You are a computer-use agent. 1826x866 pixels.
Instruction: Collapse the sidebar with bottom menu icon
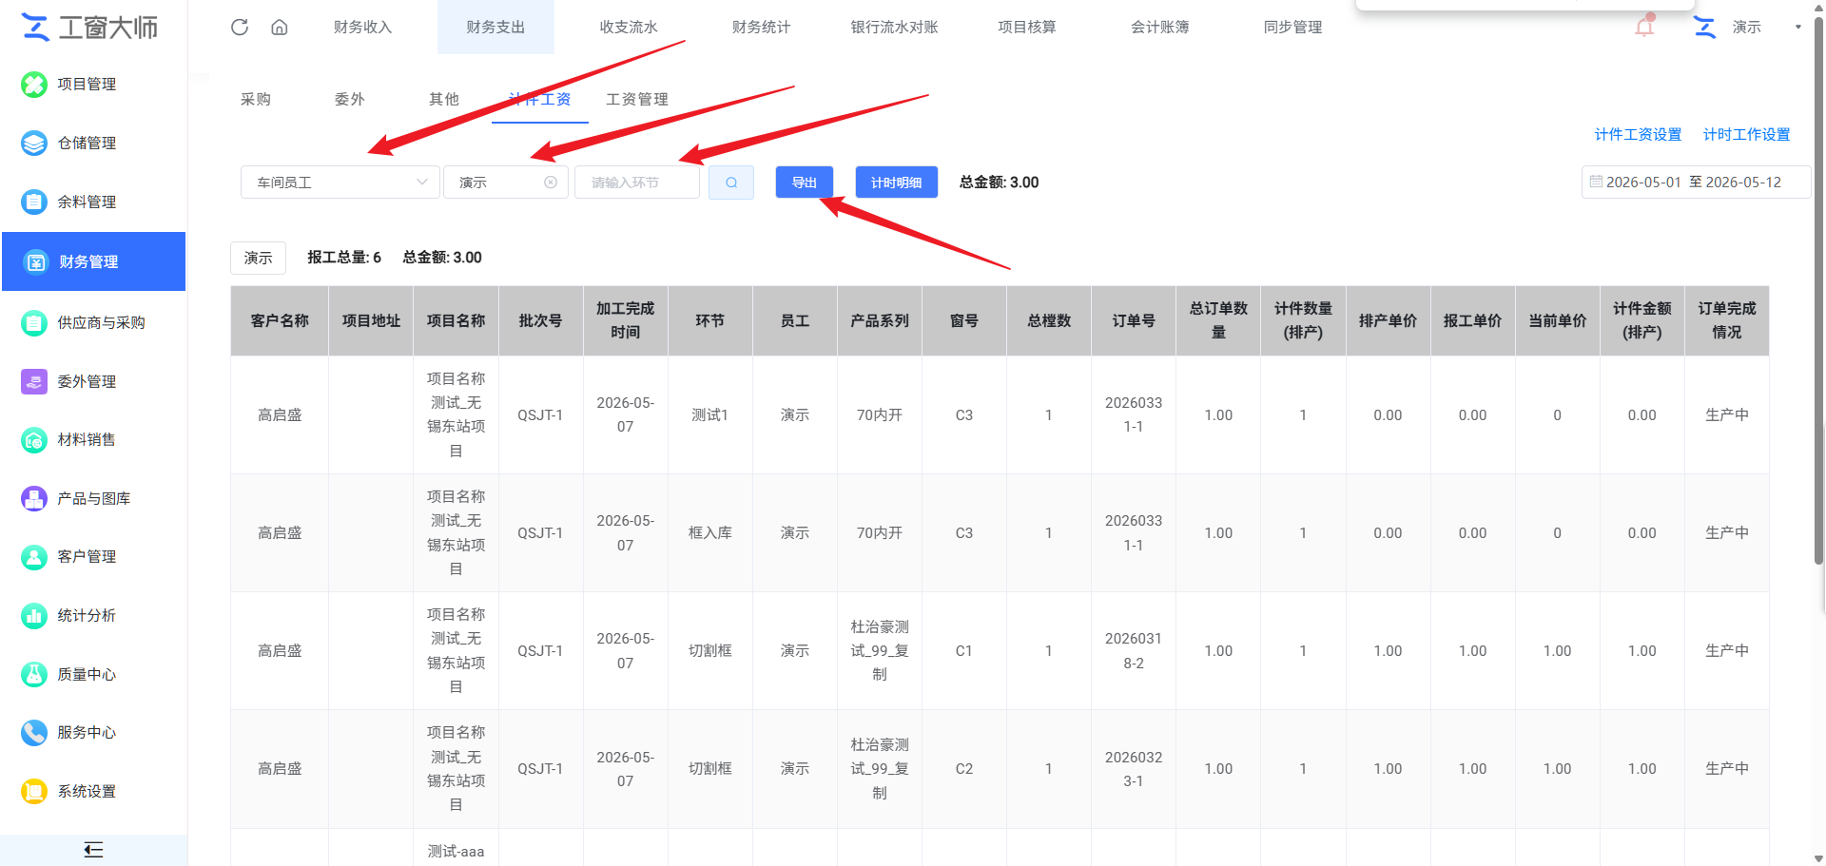[x=93, y=850]
